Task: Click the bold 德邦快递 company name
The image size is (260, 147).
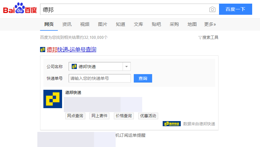Action: point(73,92)
